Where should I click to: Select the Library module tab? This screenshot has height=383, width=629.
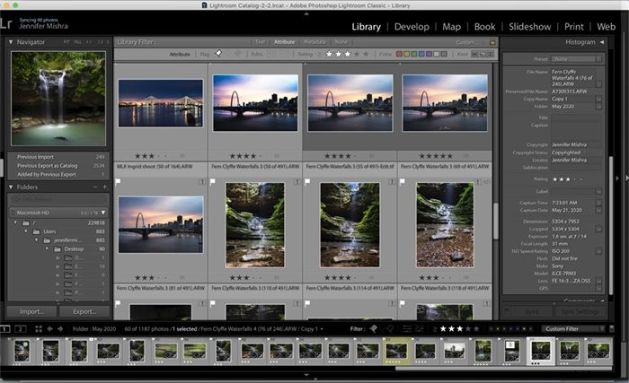point(366,27)
